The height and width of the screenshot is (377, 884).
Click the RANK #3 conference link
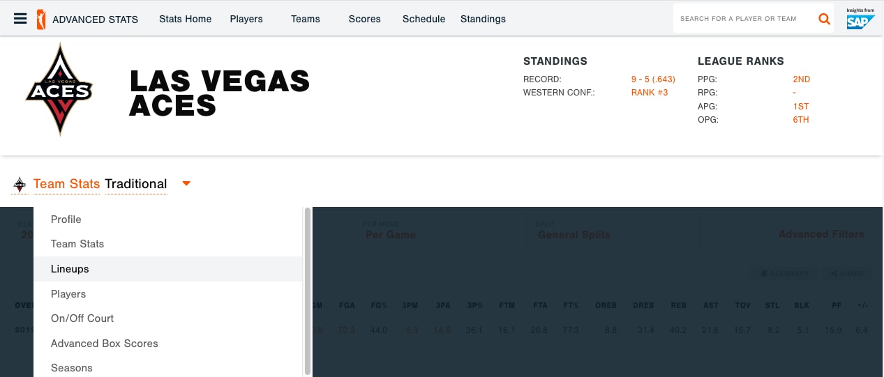click(650, 93)
